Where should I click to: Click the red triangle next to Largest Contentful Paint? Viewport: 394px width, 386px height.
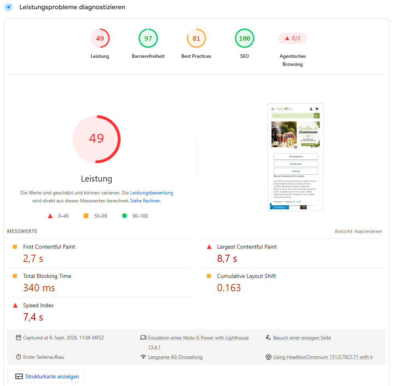point(209,247)
